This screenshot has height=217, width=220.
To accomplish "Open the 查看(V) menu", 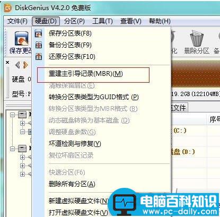I will click(131, 21).
